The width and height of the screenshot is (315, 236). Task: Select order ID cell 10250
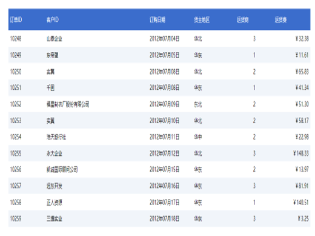(16, 72)
